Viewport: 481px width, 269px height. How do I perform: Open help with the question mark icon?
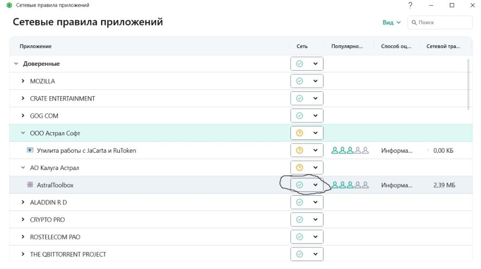click(410, 5)
